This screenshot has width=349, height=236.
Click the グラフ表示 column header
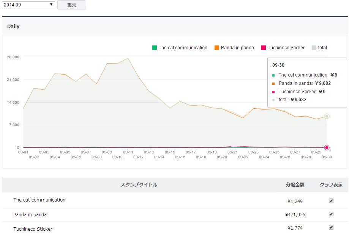[x=331, y=185]
